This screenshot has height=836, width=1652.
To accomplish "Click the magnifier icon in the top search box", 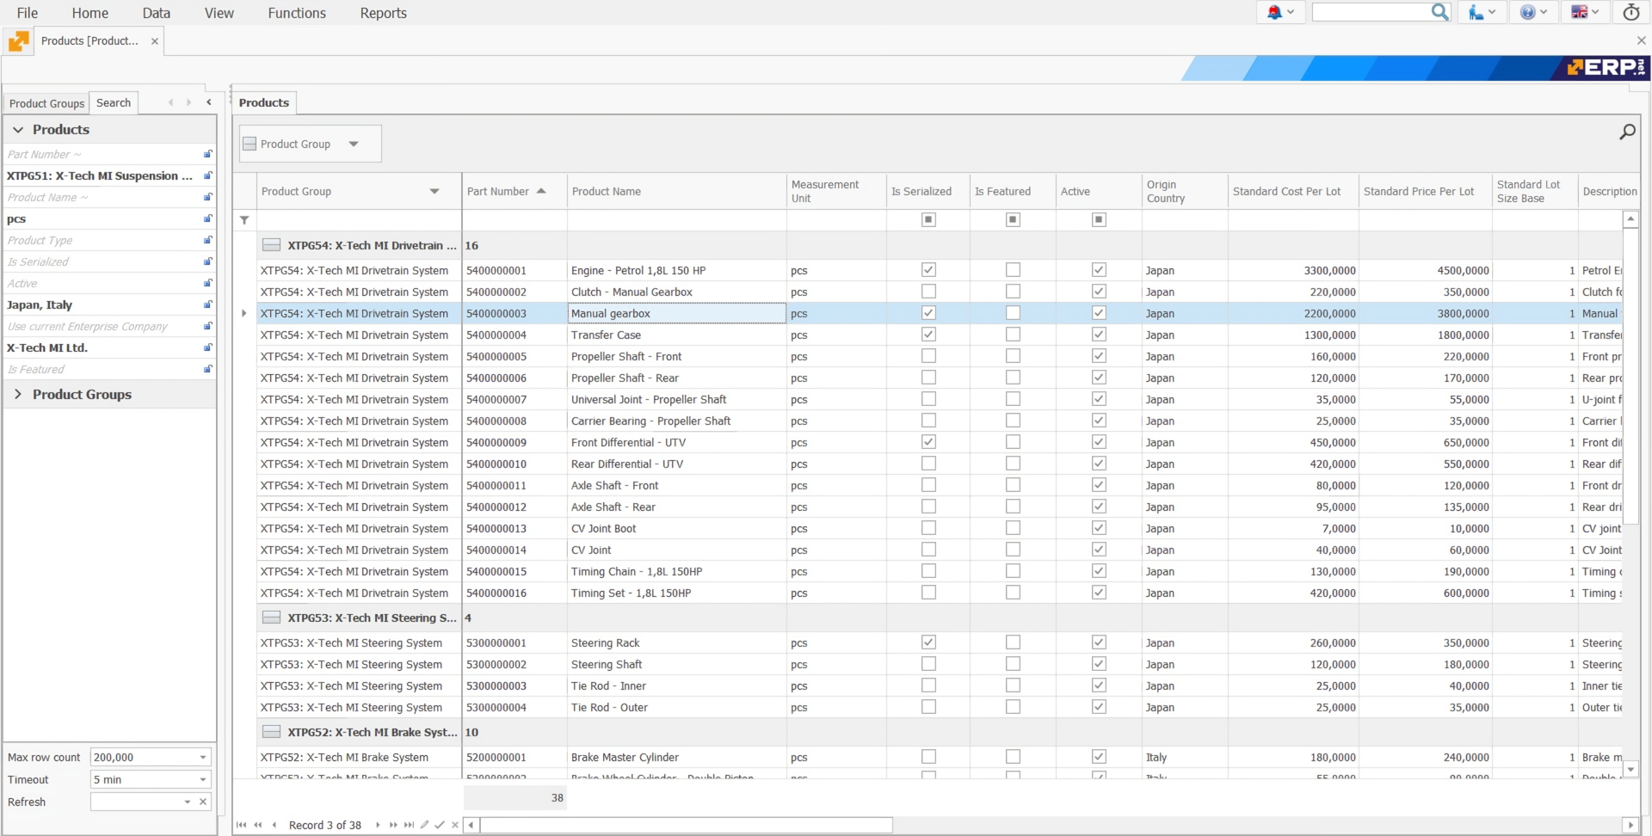I will point(1439,12).
